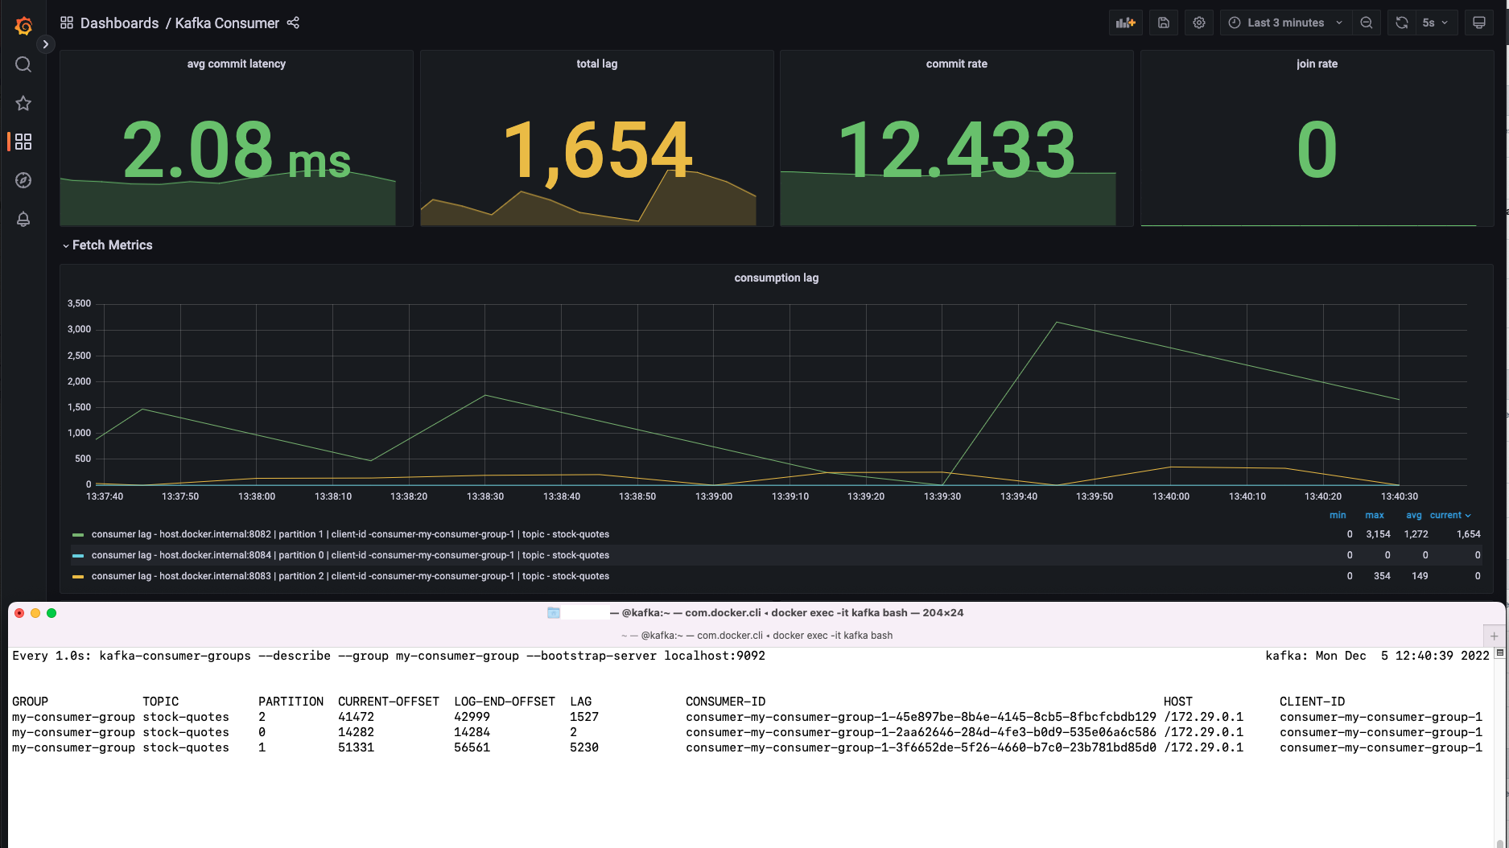Open the Grafana home logo

pos(23,26)
